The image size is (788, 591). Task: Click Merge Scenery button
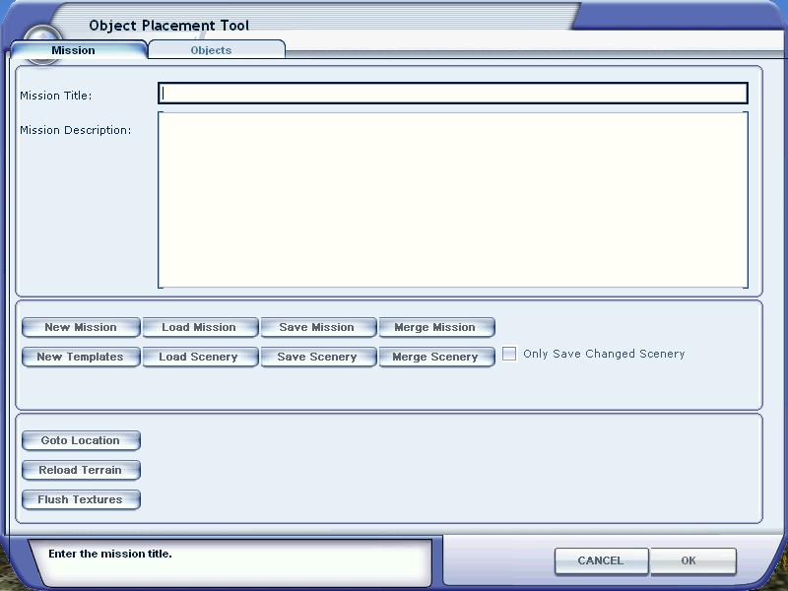[x=436, y=357]
